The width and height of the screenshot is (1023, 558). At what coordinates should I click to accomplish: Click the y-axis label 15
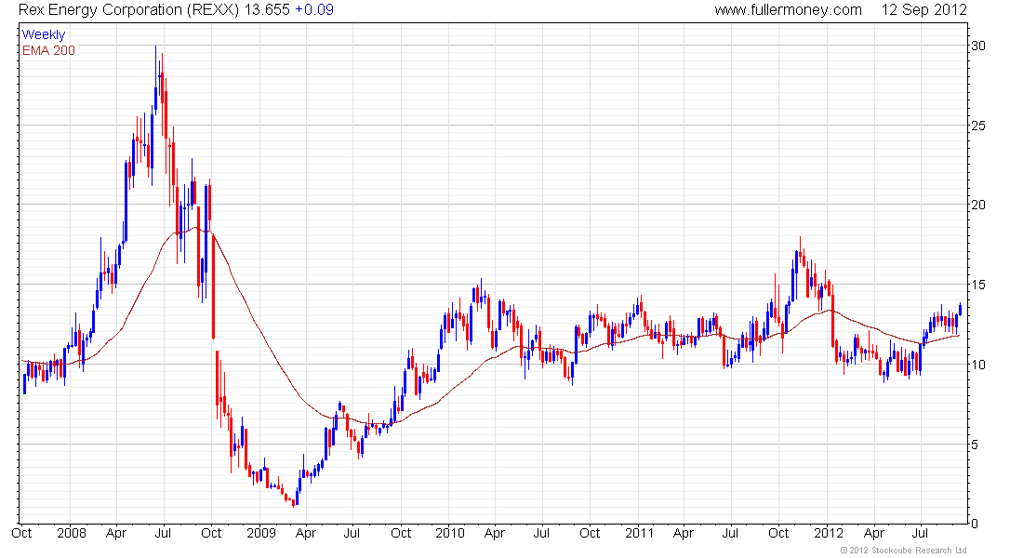pos(978,285)
